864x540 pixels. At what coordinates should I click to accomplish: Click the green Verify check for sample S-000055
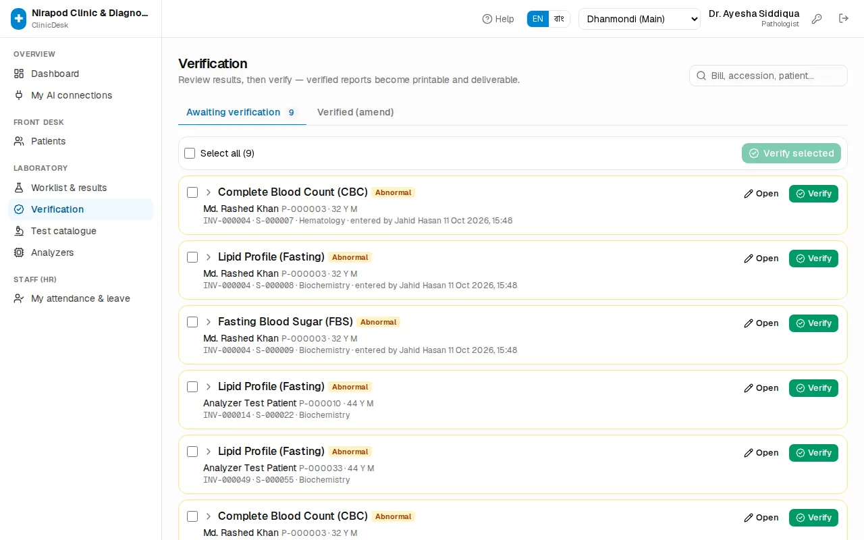pyautogui.click(x=801, y=453)
